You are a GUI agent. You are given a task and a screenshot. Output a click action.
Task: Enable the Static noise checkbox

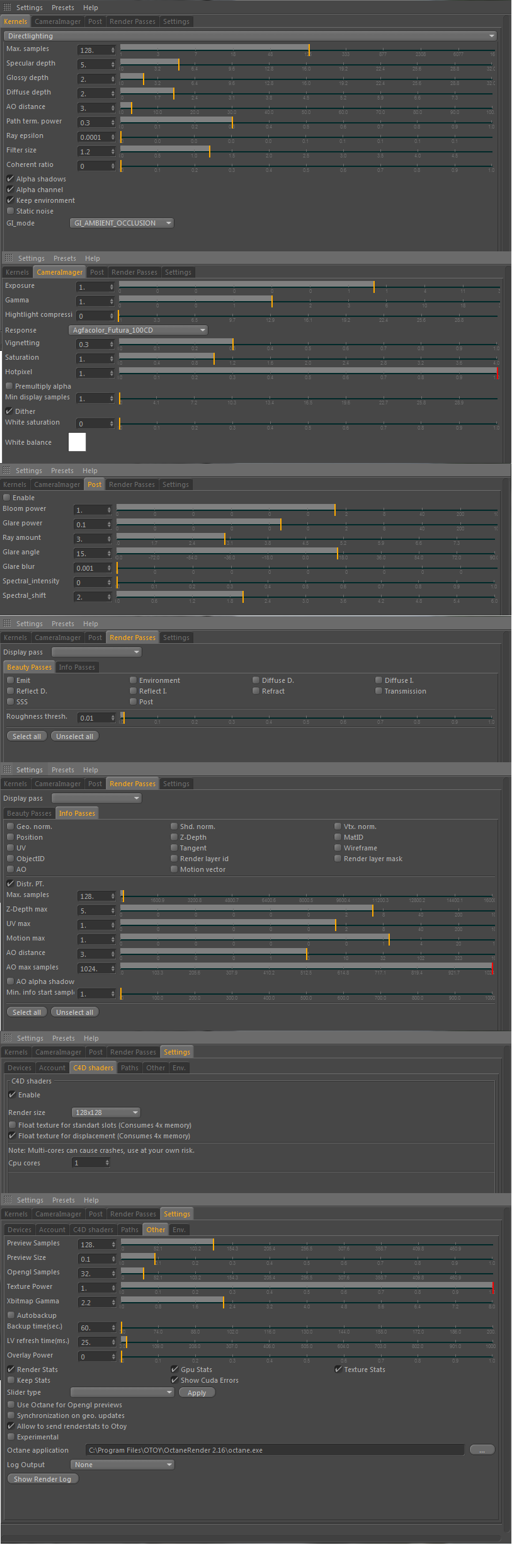tap(10, 211)
